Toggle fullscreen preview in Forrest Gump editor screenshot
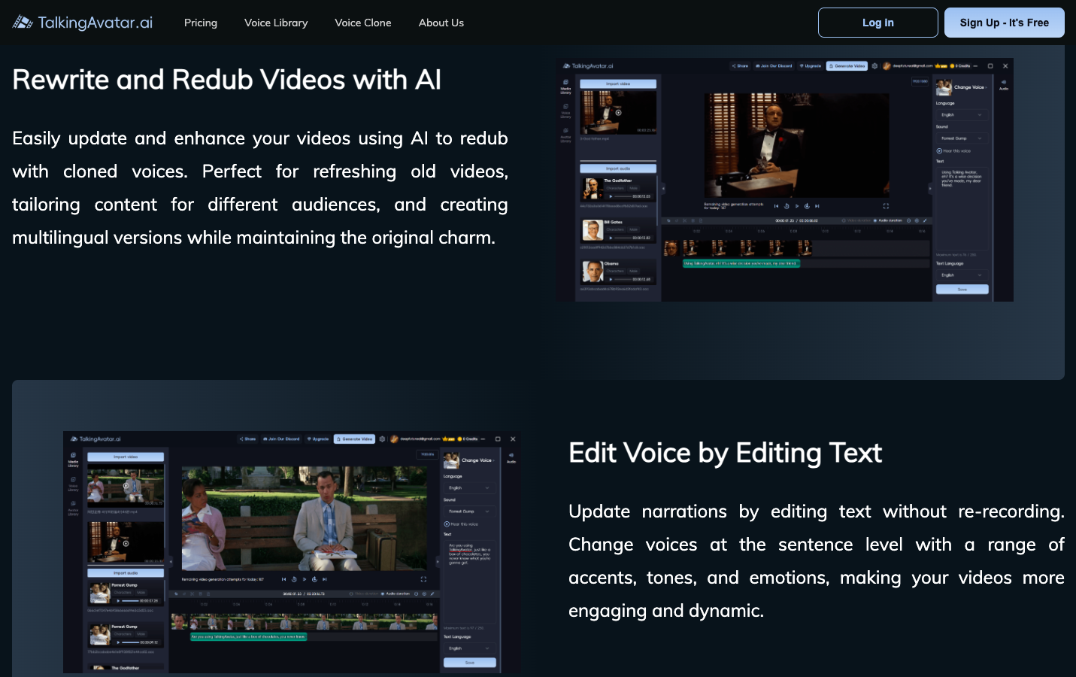This screenshot has height=677, width=1076. pos(423,579)
